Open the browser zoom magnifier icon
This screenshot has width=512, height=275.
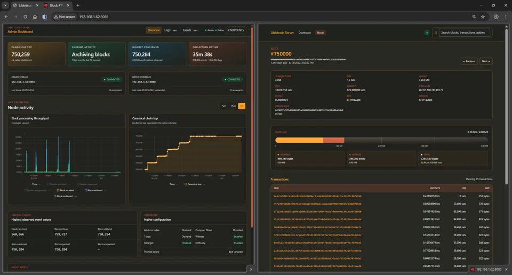474,17
